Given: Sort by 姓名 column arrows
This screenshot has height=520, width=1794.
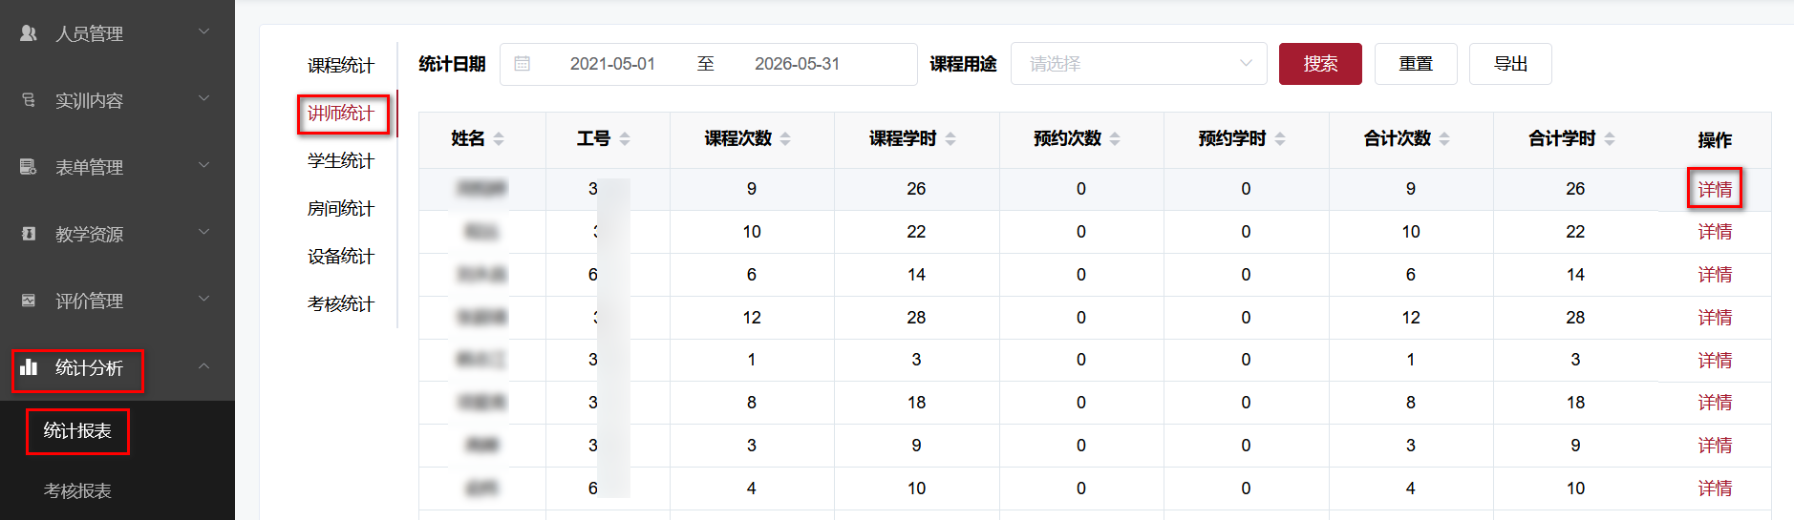Looking at the screenshot, I should [x=499, y=139].
